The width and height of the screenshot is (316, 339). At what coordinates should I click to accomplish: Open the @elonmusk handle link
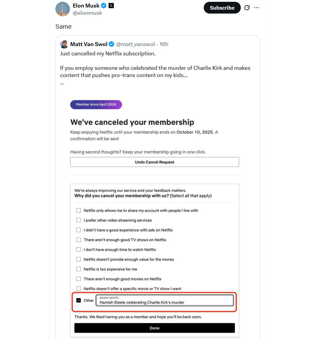[88, 13]
